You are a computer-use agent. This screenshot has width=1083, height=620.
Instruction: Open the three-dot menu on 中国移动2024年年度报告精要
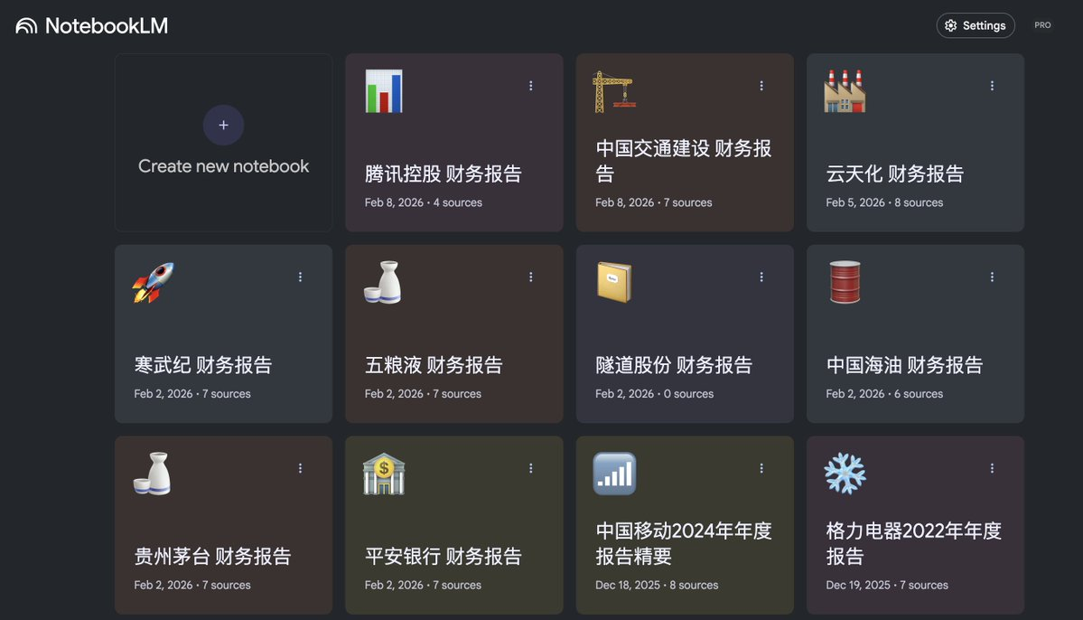(x=761, y=469)
